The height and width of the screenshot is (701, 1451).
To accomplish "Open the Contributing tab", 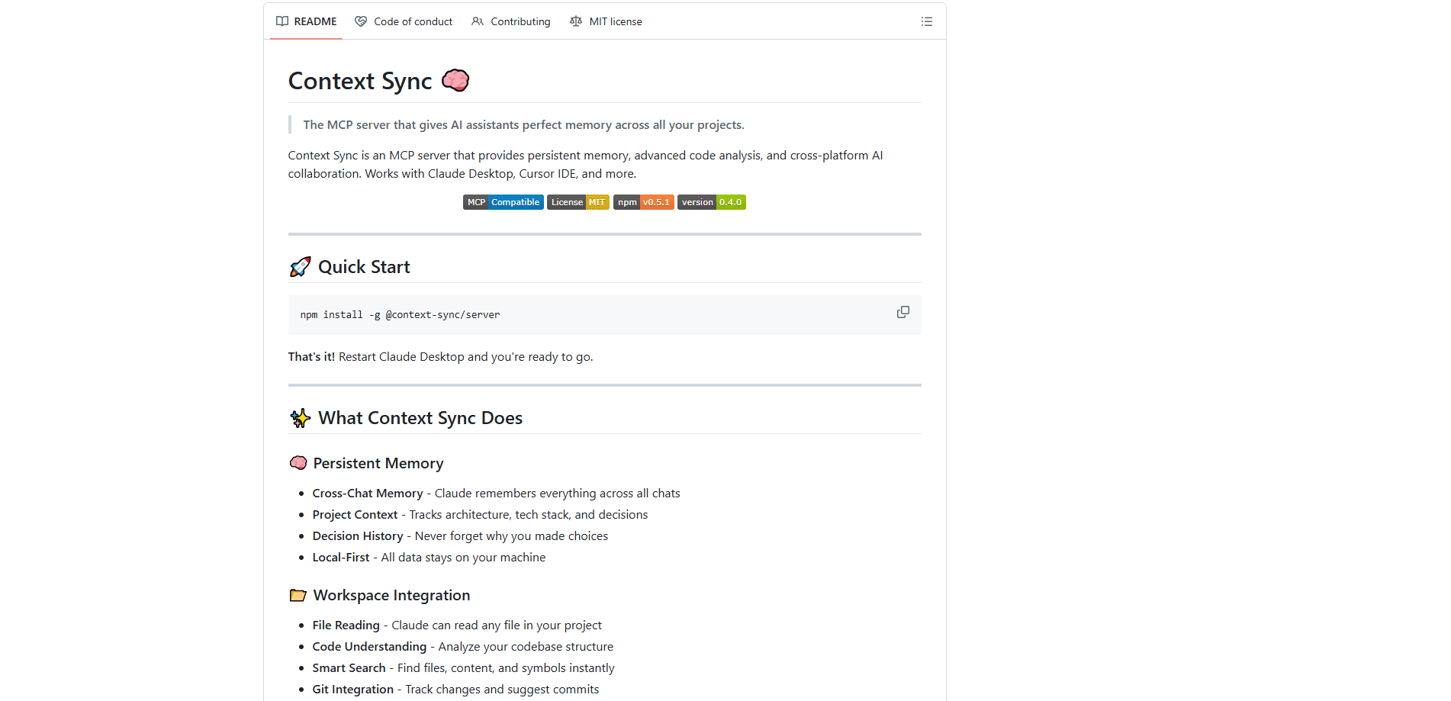I will click(511, 21).
